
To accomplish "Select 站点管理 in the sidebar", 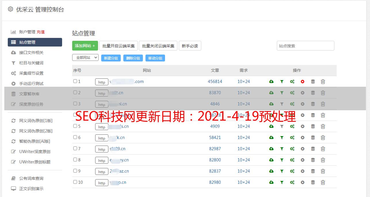I will [x=35, y=42].
